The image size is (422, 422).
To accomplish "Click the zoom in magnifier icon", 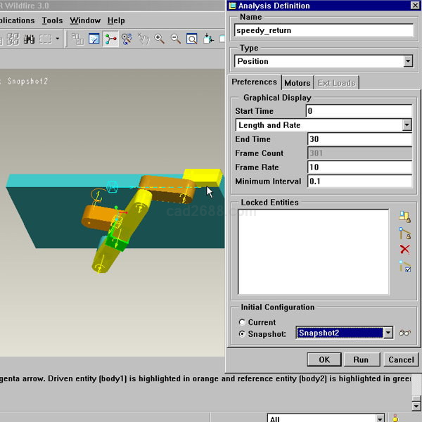I will tap(160, 39).
